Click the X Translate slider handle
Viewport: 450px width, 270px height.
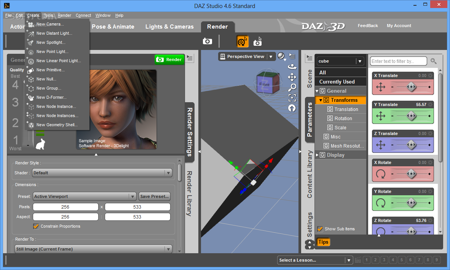[411, 87]
